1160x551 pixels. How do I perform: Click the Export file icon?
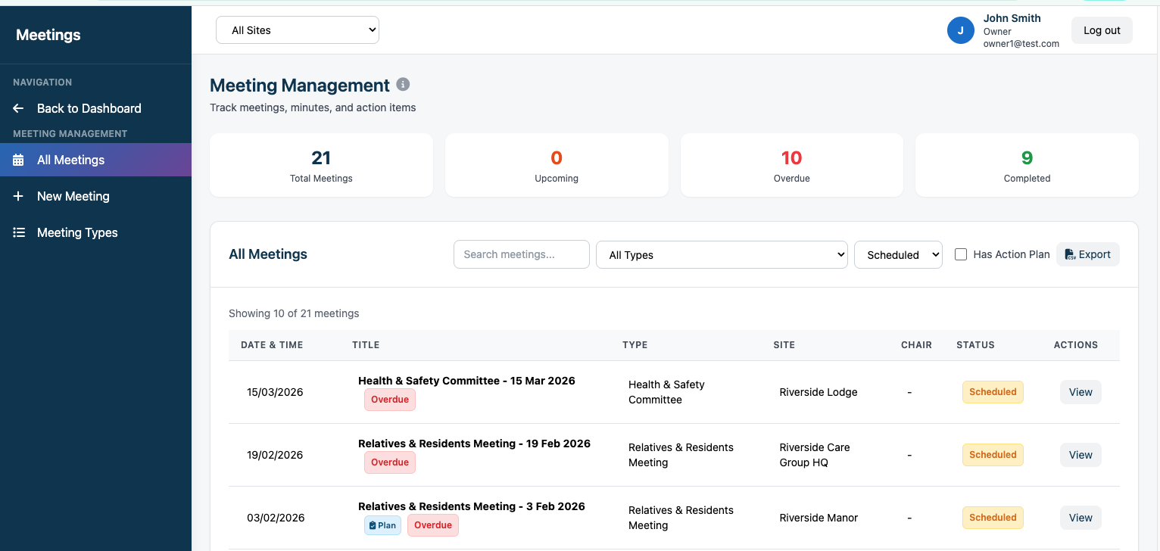tap(1070, 254)
